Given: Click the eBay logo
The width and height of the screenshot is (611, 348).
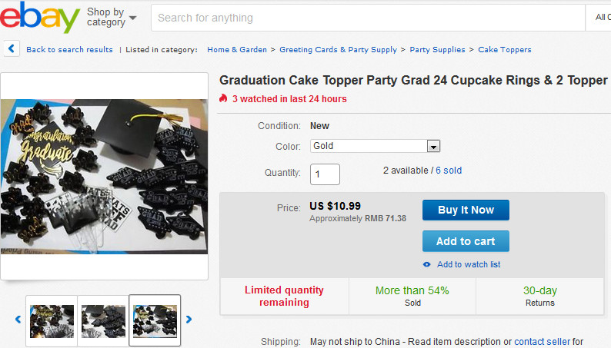Looking at the screenshot, I should click(x=40, y=17).
